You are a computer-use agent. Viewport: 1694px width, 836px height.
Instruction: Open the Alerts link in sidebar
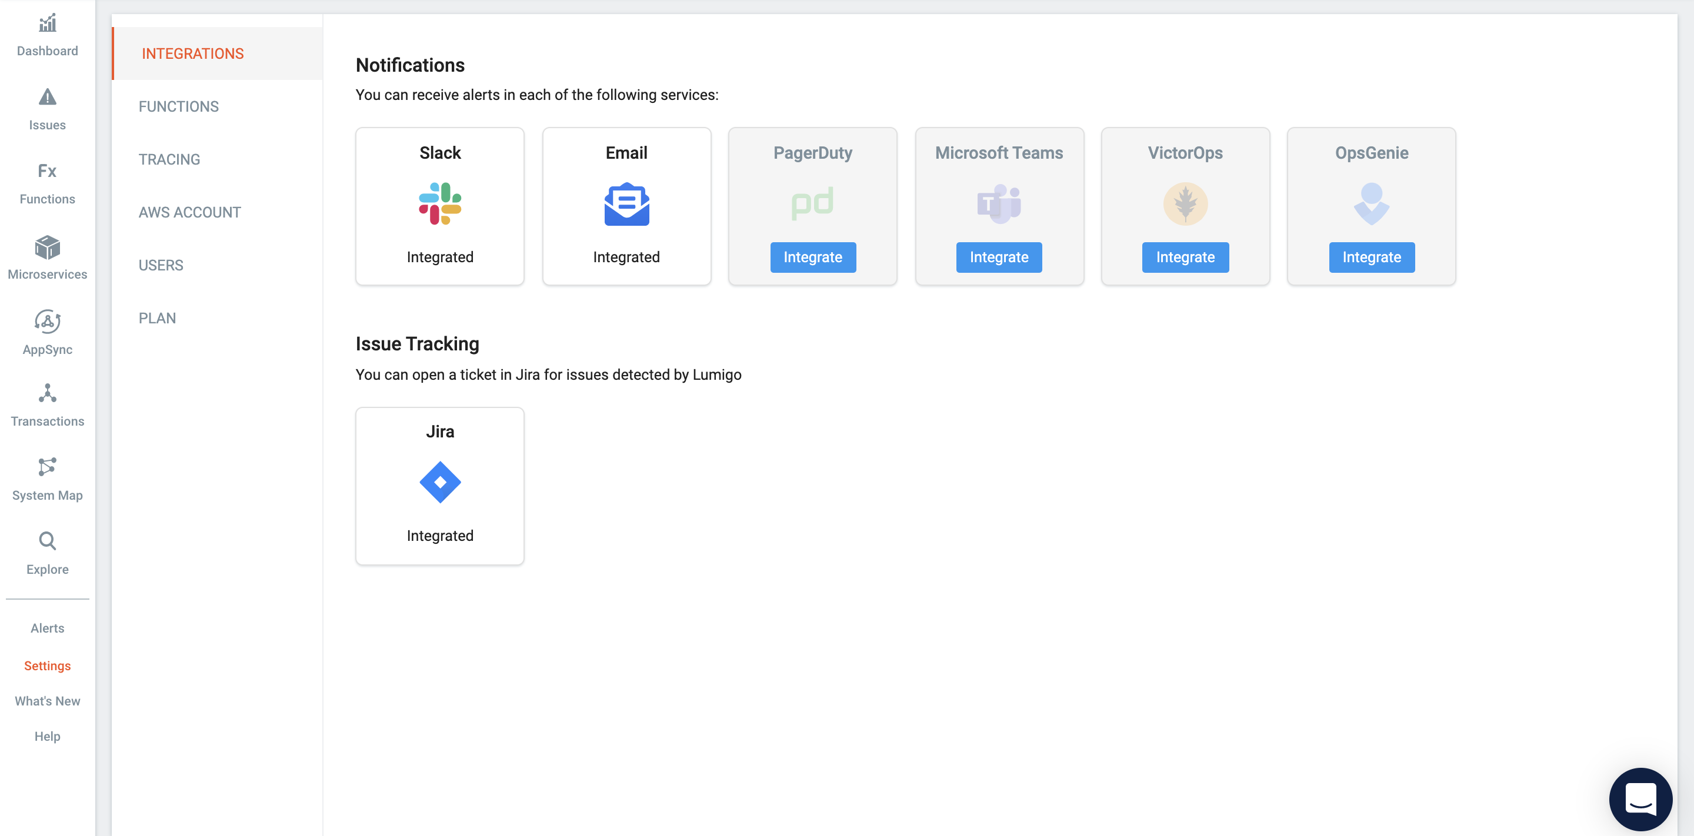[47, 628]
